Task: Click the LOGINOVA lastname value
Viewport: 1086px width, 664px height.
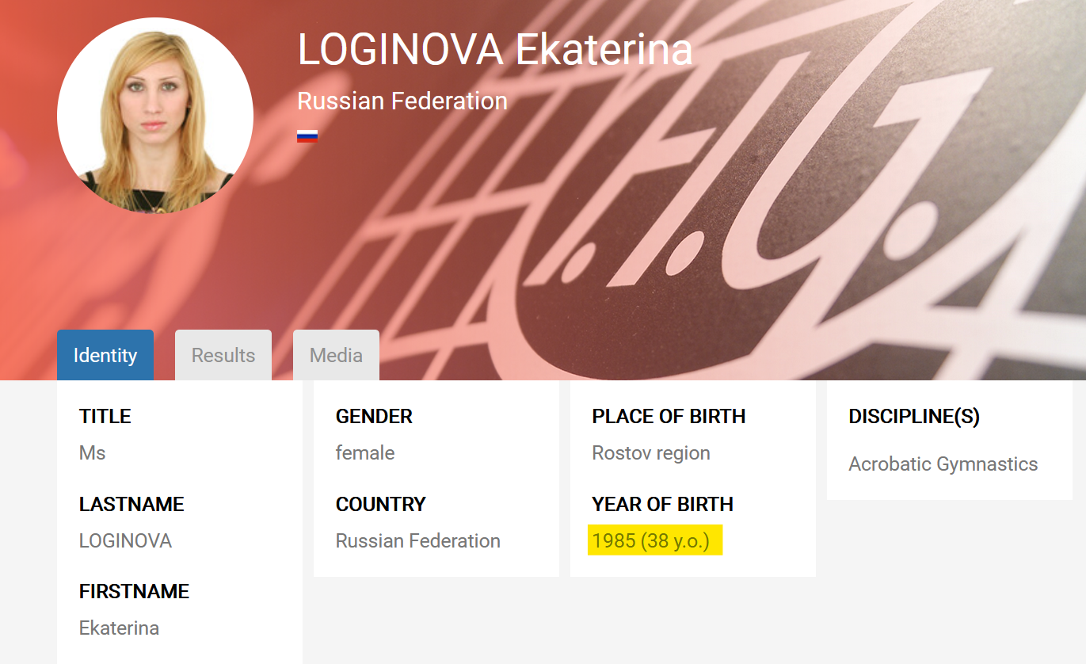Action: tap(125, 540)
